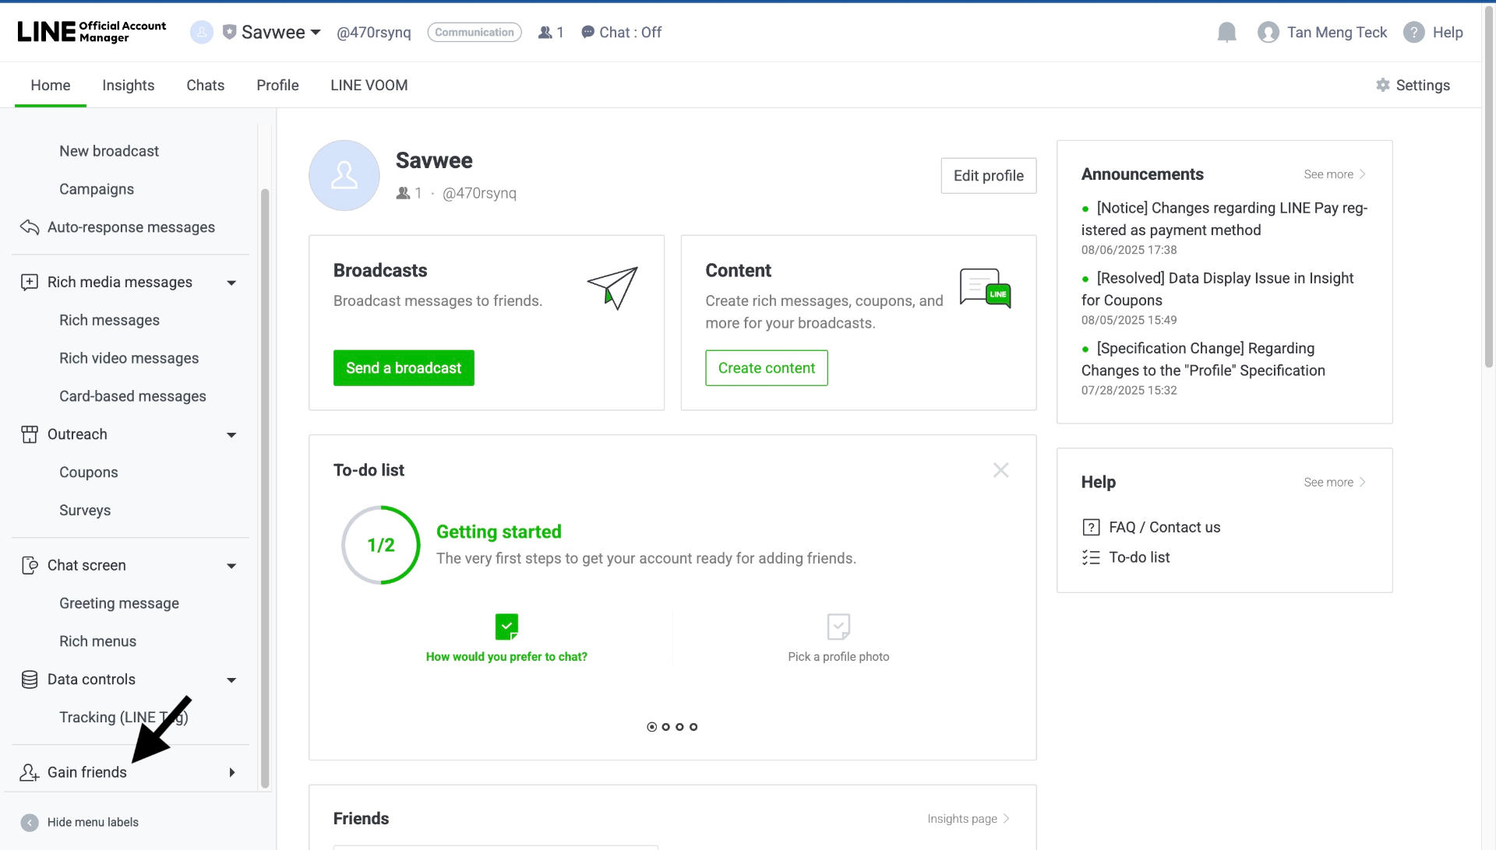The width and height of the screenshot is (1496, 850).
Task: Click the page vertical scrollbar
Action: click(x=1489, y=187)
